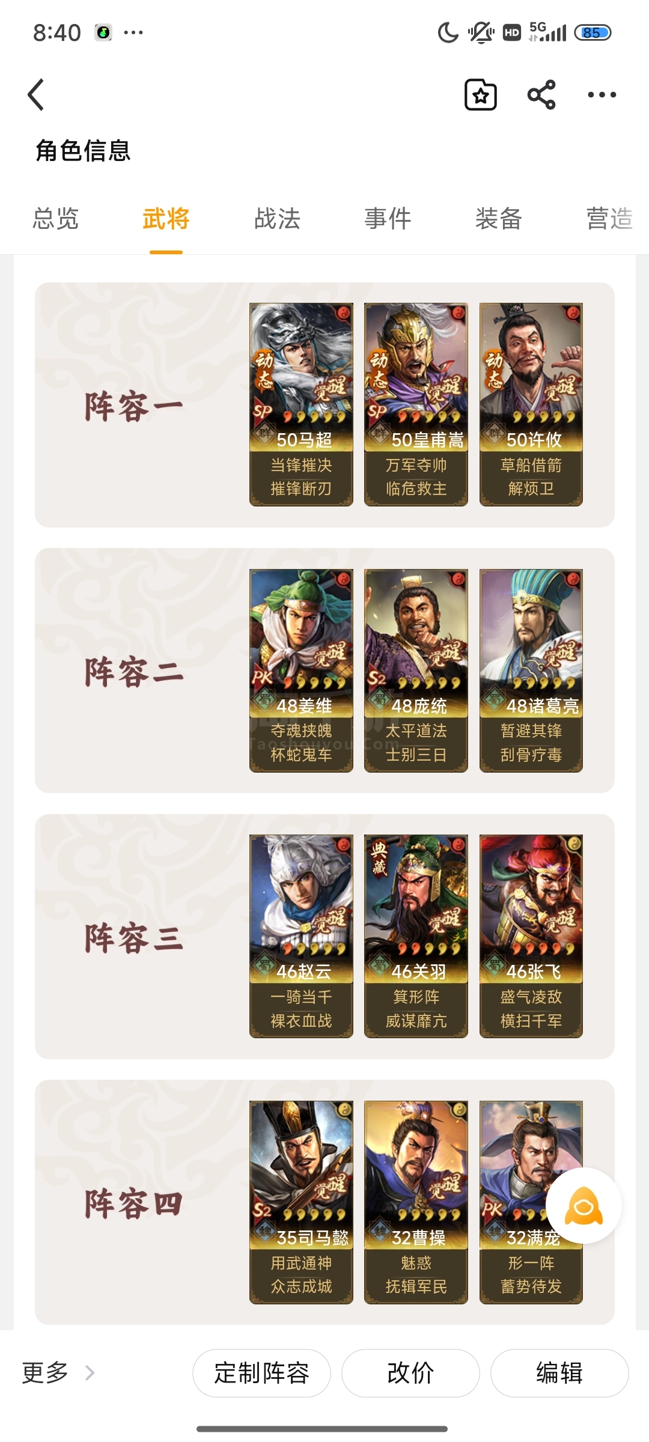The width and height of the screenshot is (649, 1442).
Task: Open the 35司马懿 general card
Action: tap(301, 1202)
